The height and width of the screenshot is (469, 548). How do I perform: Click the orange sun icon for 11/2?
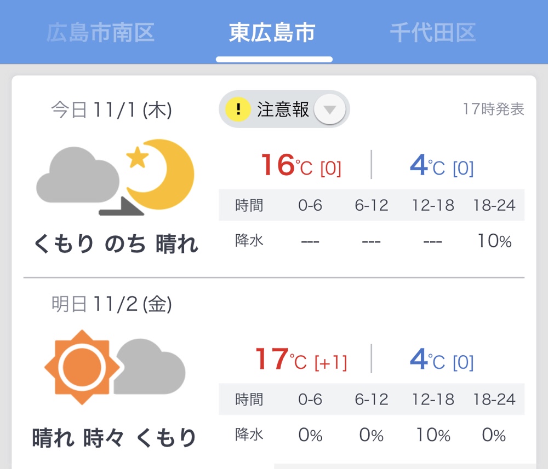(82, 367)
